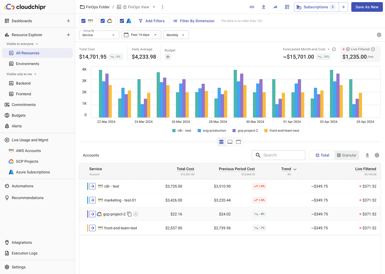Select chart-focused layout icon
This screenshot has width=385, height=274.
(x=230, y=142)
